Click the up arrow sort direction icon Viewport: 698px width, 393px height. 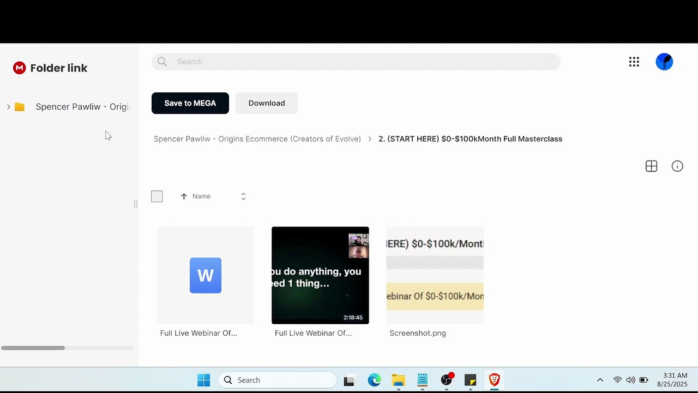pyautogui.click(x=184, y=196)
